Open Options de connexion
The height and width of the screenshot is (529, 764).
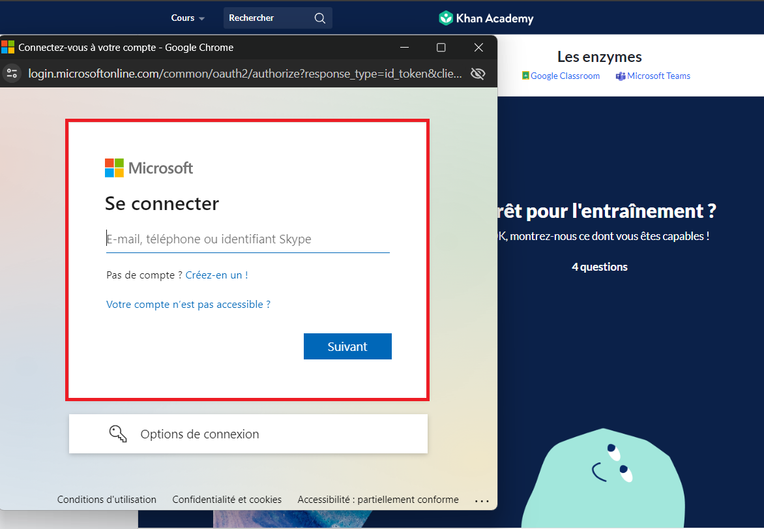coord(248,434)
